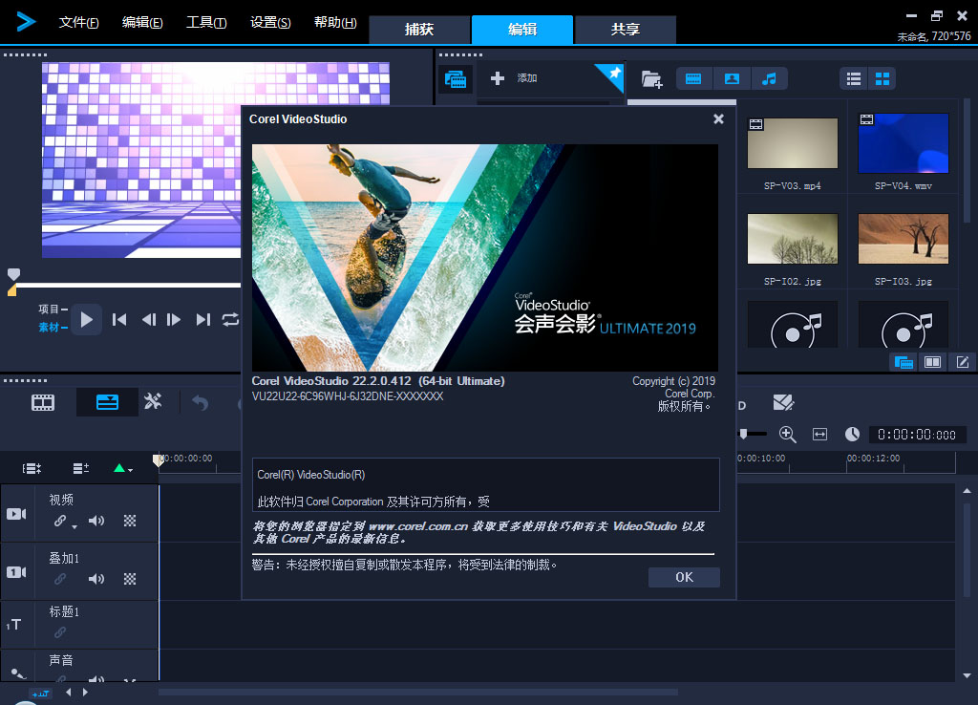The width and height of the screenshot is (978, 705).
Task: Toggle video filter in library
Action: [x=693, y=79]
